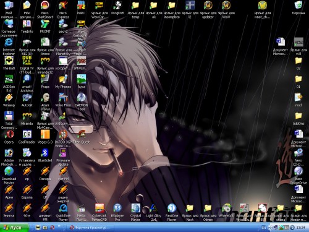Open the TeleInfo desktop icon
Image resolution: width=309 pixels, height=232 pixels.
click(x=27, y=24)
